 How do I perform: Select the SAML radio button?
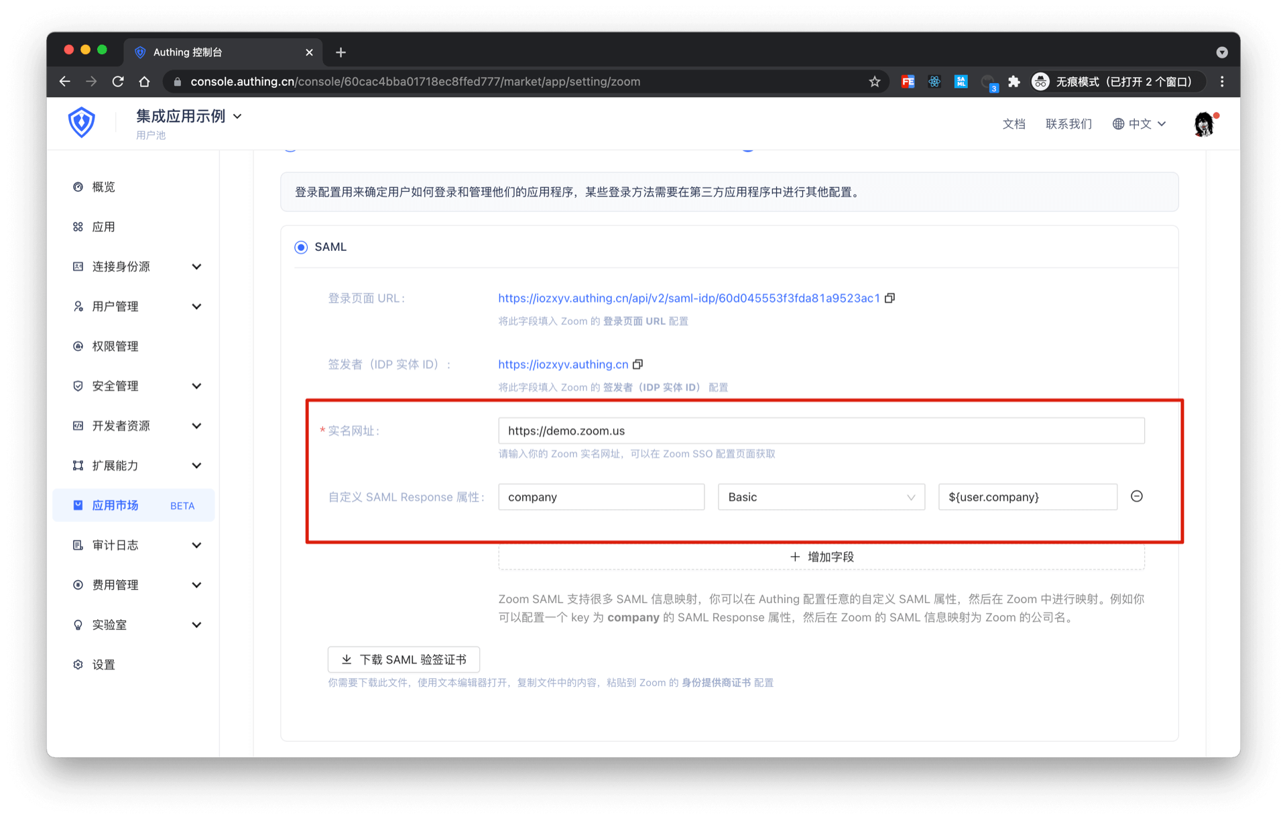click(301, 248)
